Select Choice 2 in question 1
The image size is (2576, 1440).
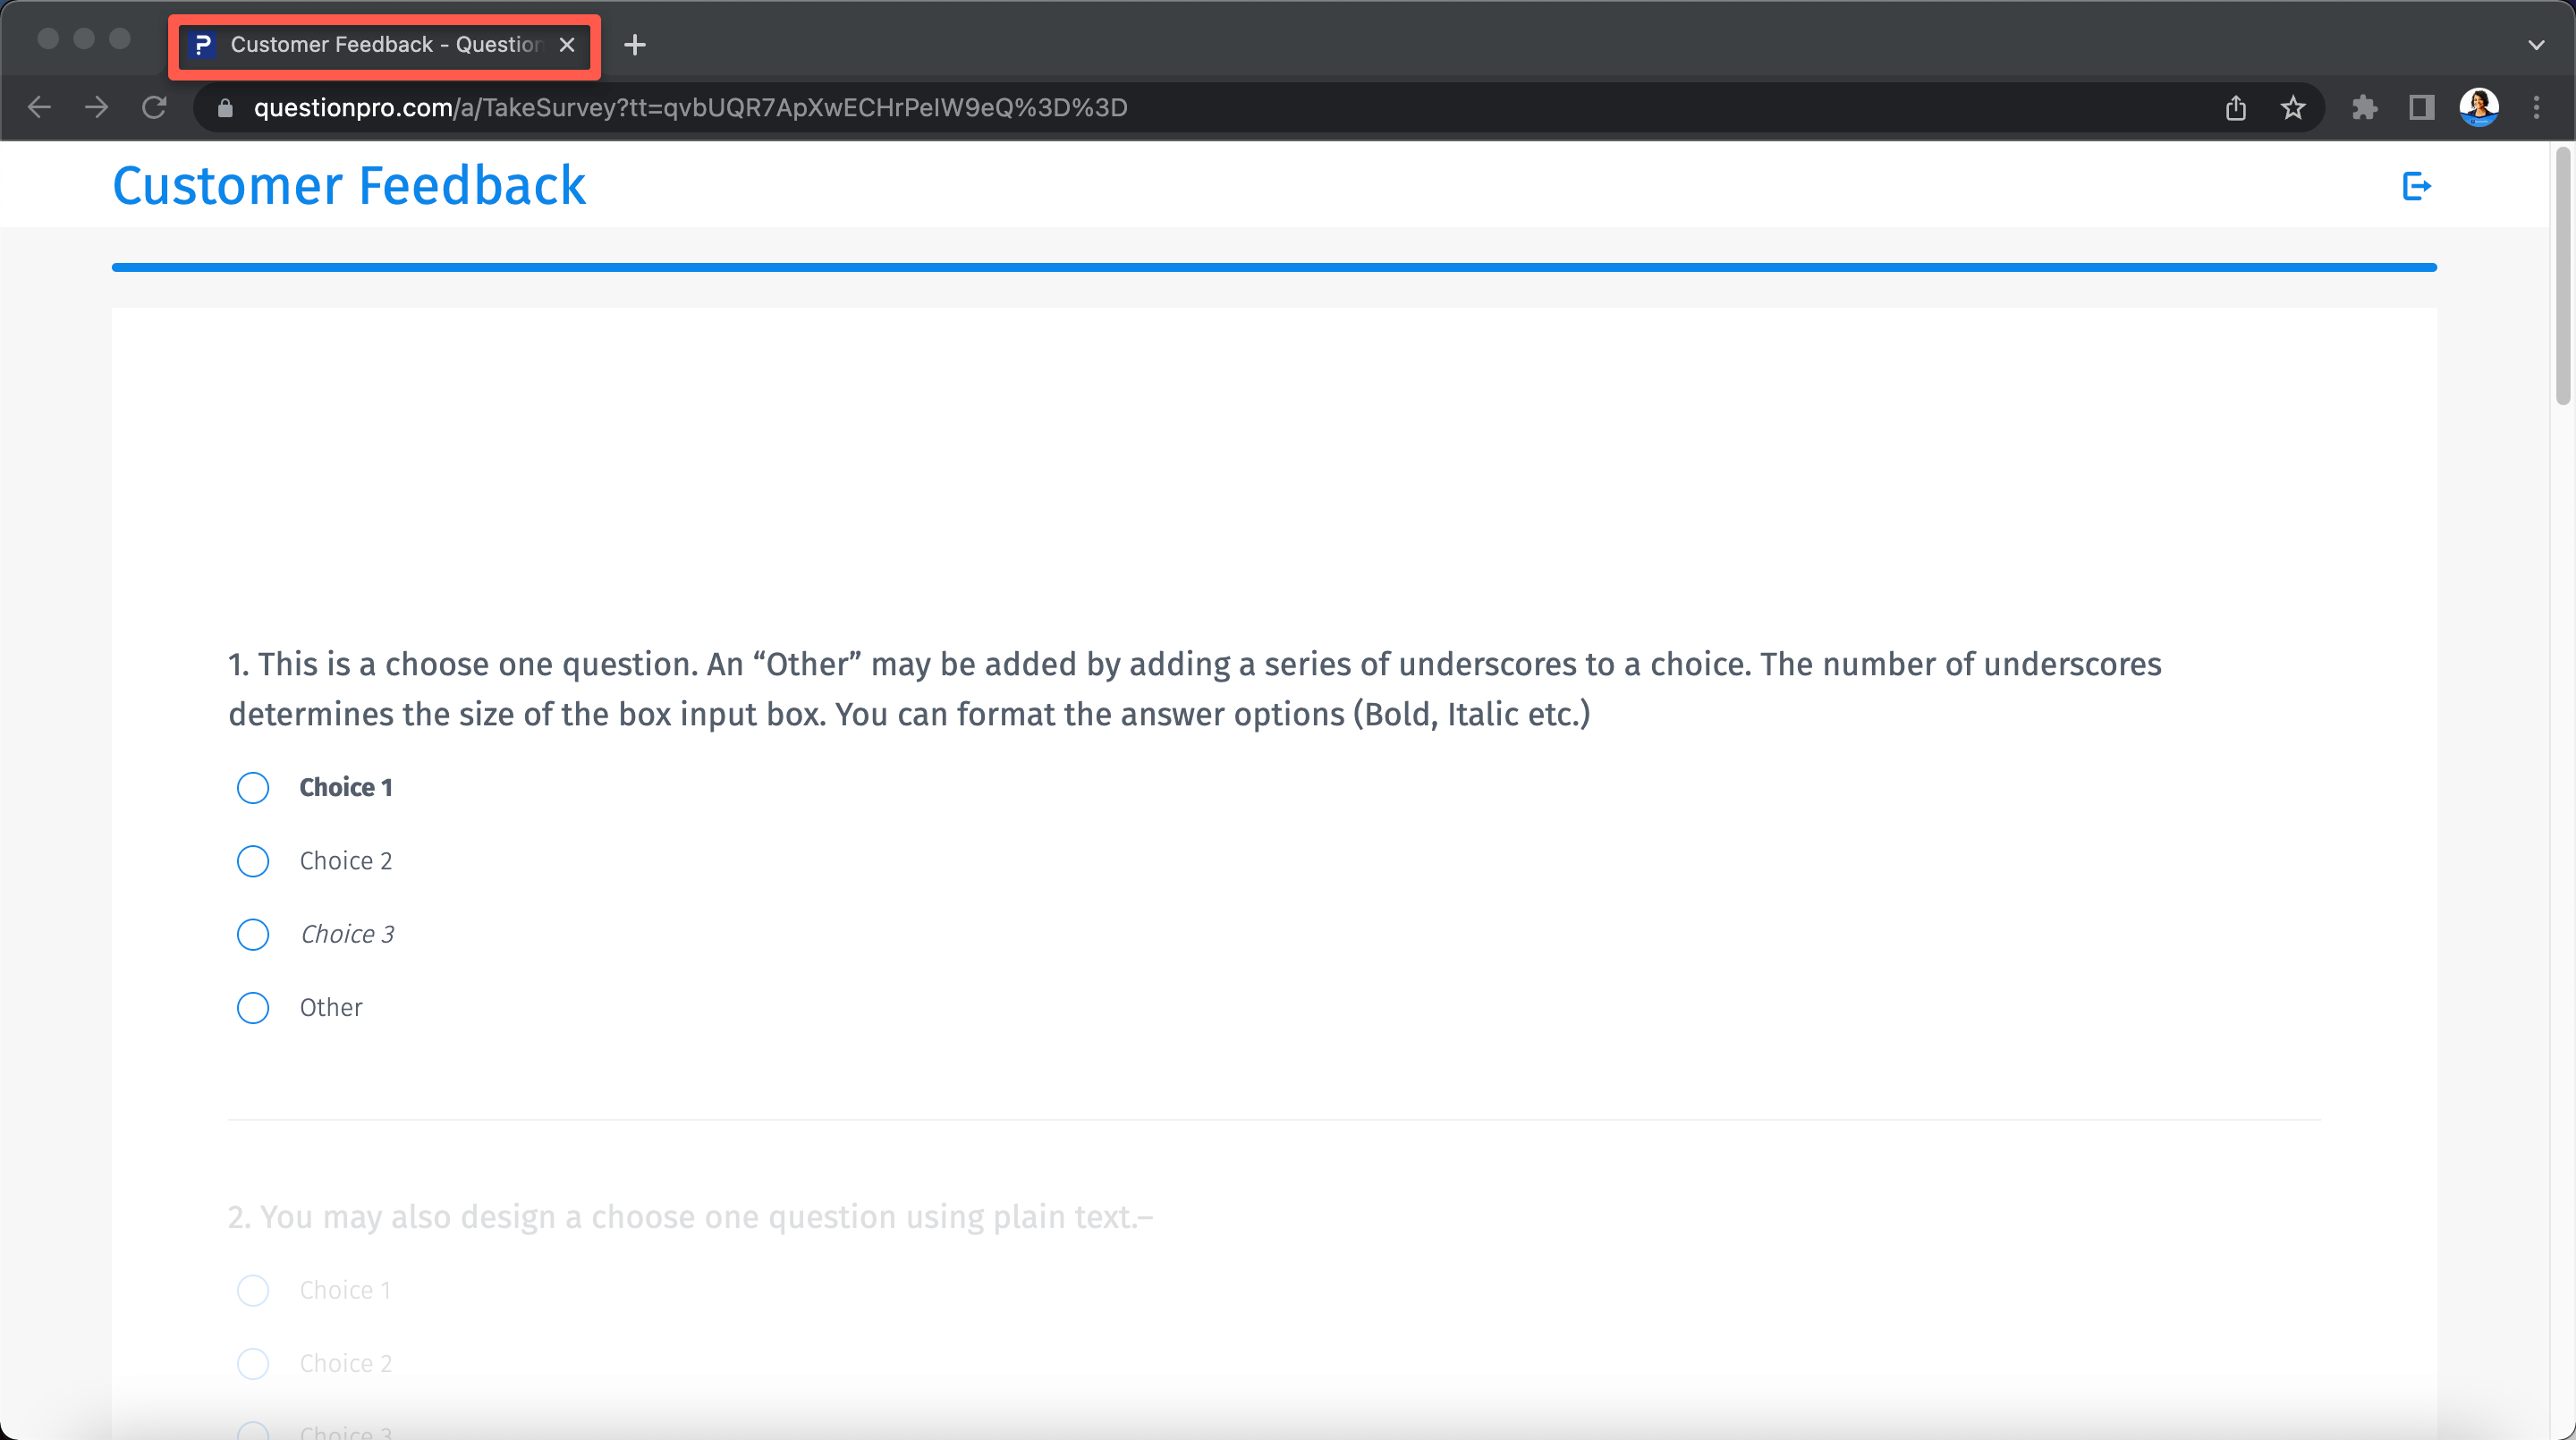coord(253,861)
